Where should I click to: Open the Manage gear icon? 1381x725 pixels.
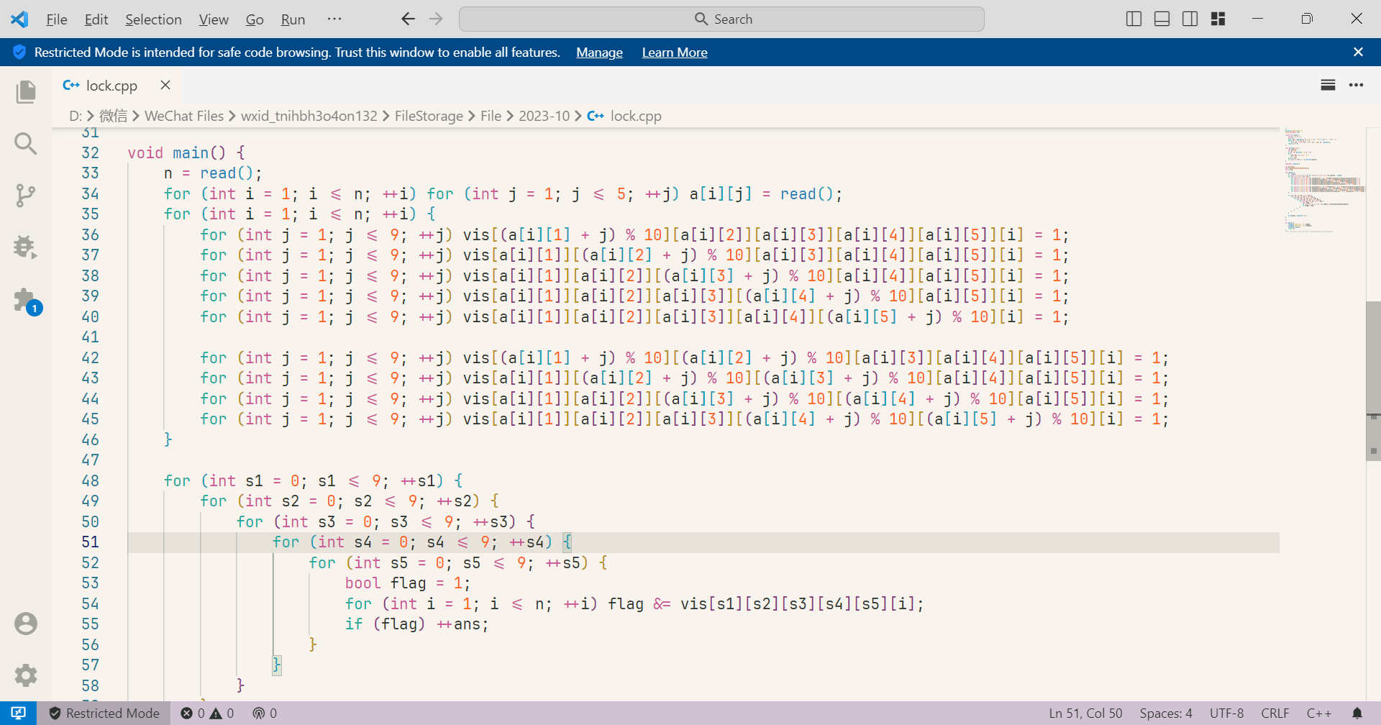click(x=26, y=675)
